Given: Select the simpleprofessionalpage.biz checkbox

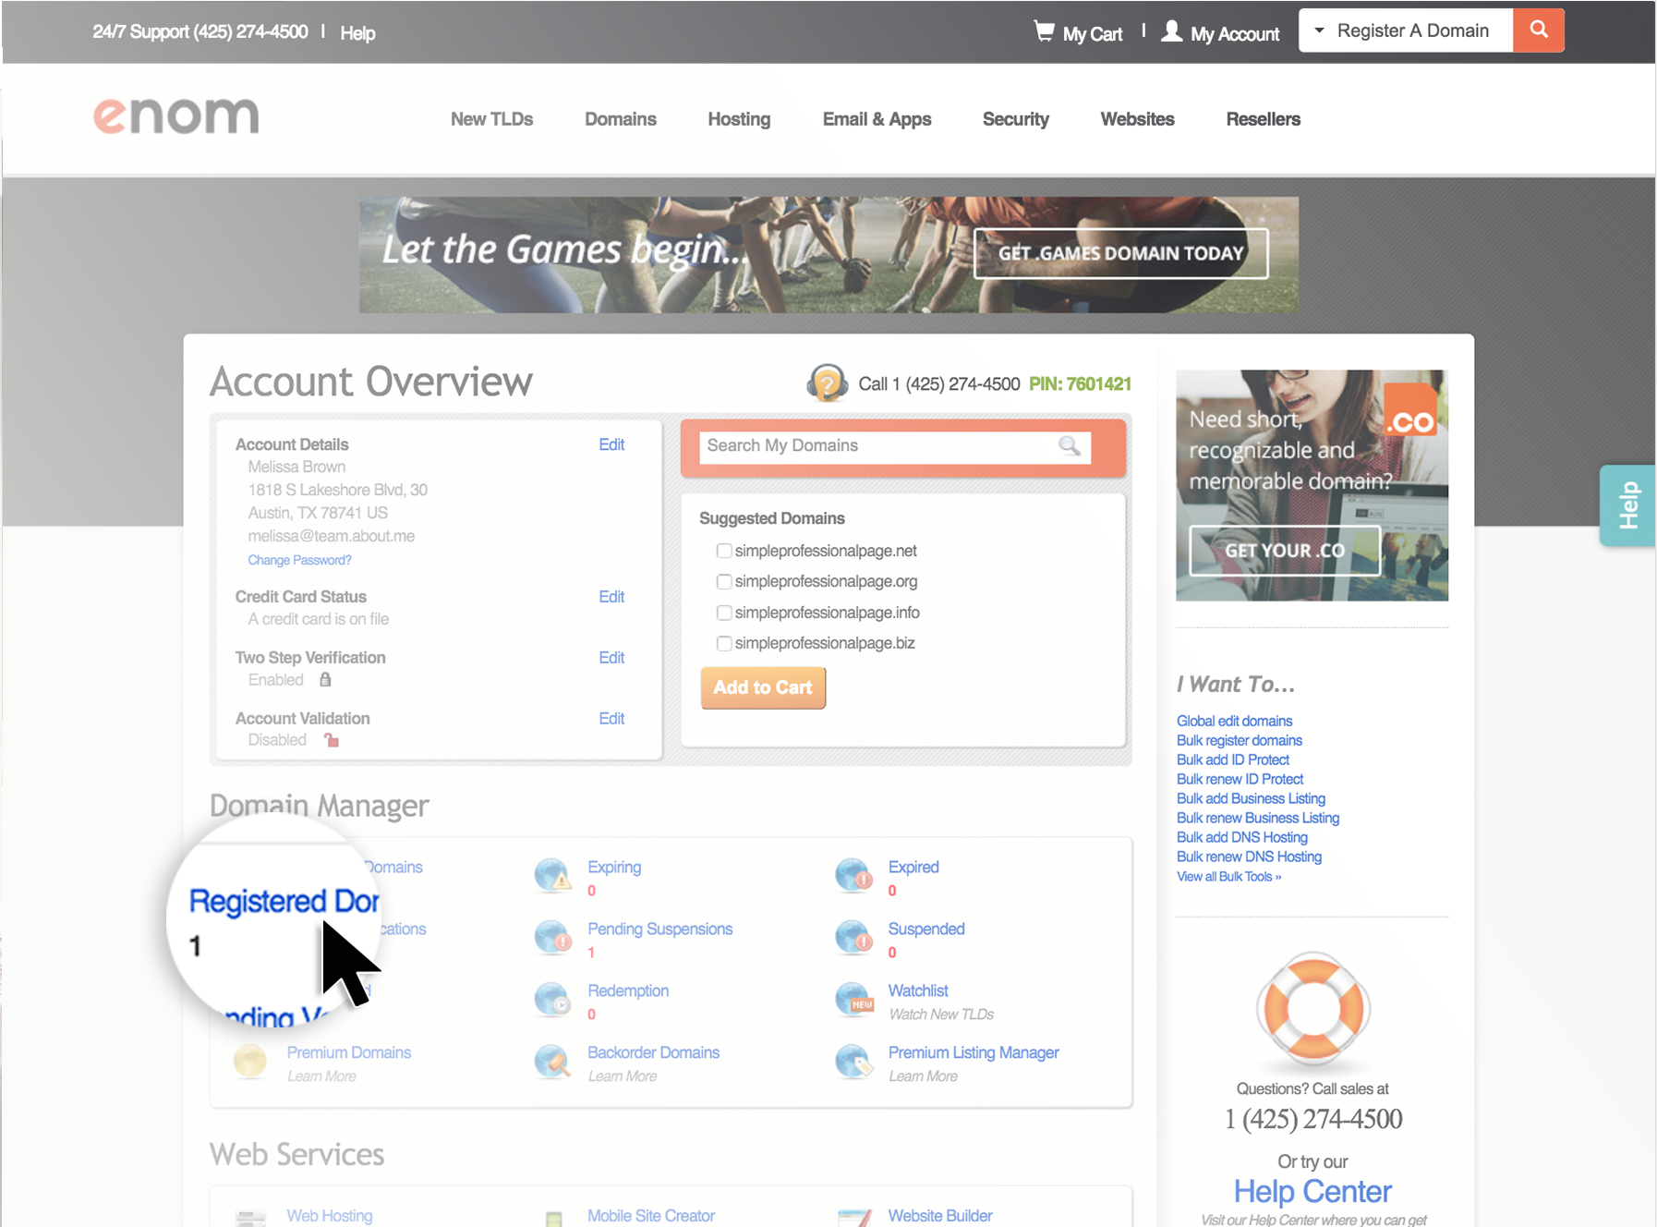Looking at the screenshot, I should pyautogui.click(x=724, y=643).
